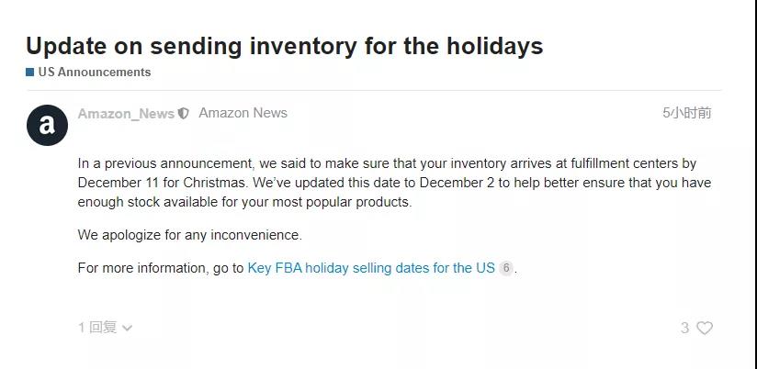
Task: Click the blue US Announcements category square
Action: point(30,72)
